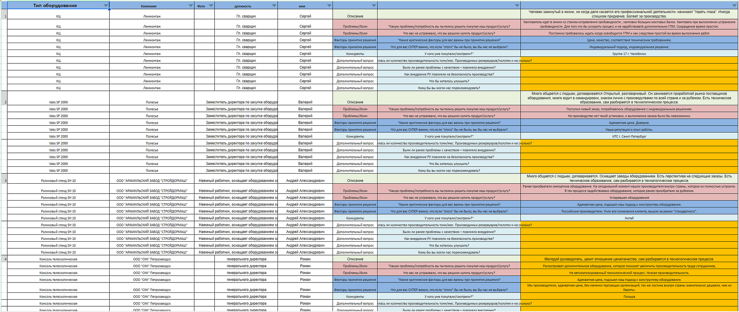Open the filter dropdown for Компания column

(191, 6)
